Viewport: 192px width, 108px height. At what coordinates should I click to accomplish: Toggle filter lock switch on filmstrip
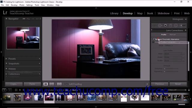[189, 90]
